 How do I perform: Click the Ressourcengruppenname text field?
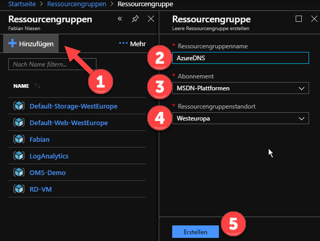(x=241, y=58)
